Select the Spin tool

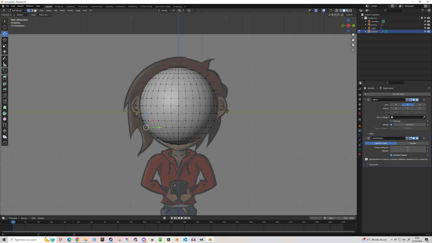(5, 113)
